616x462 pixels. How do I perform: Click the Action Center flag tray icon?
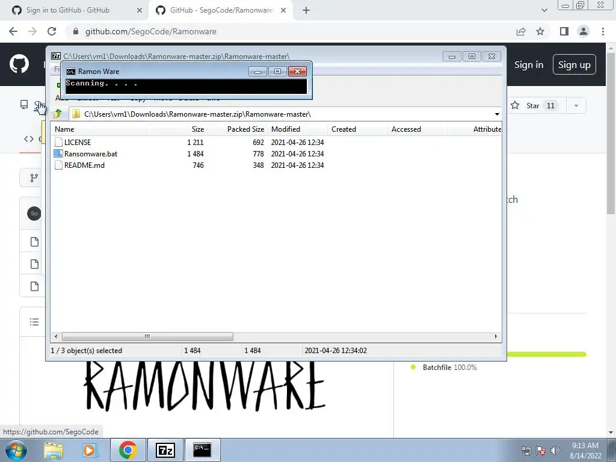[541, 451]
